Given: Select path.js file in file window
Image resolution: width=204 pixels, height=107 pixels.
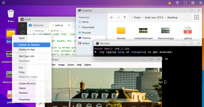Looking at the screenshot, I should pyautogui.click(x=188, y=30).
